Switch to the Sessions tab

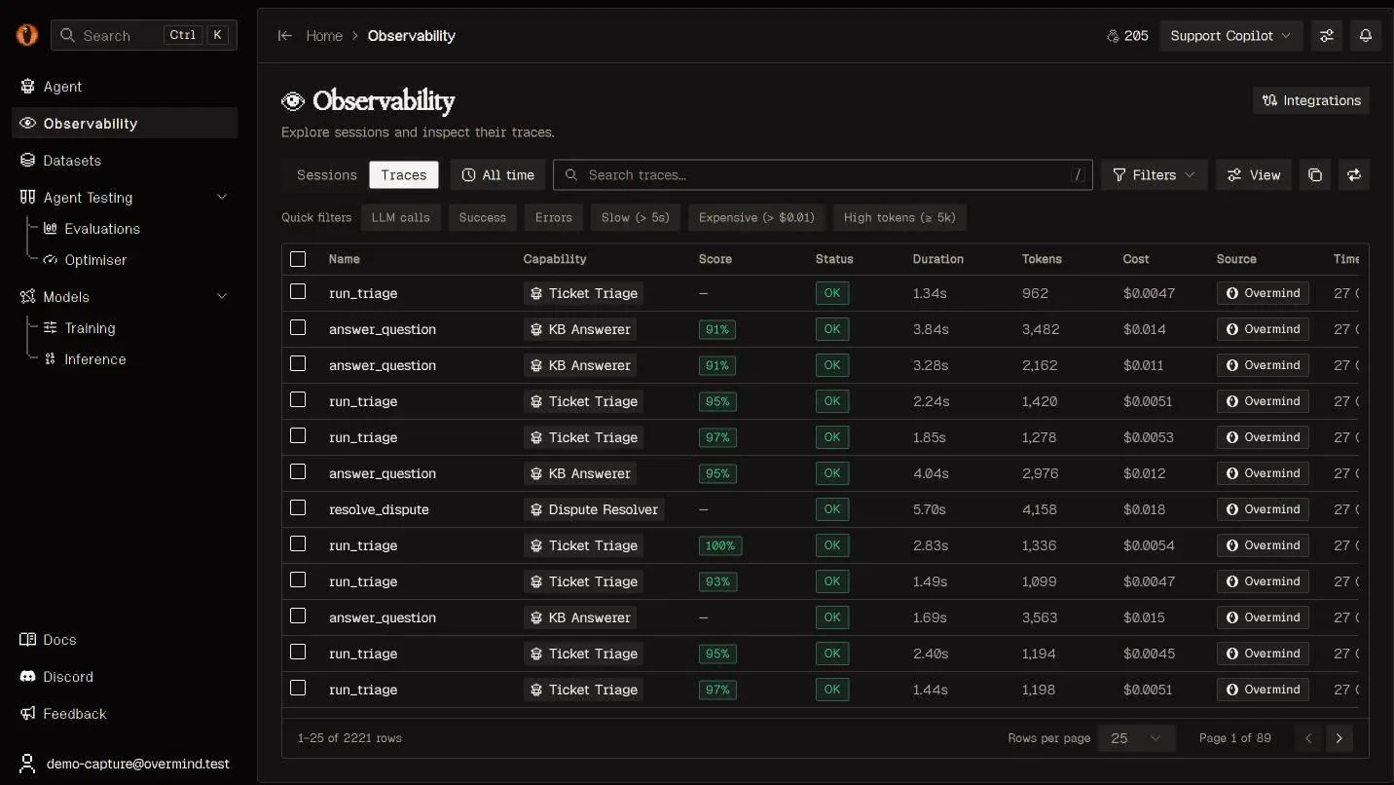327,175
